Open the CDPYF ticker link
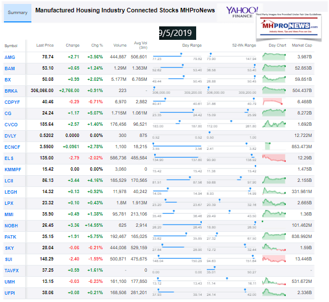The height and width of the screenshot is (302, 329). 12,102
